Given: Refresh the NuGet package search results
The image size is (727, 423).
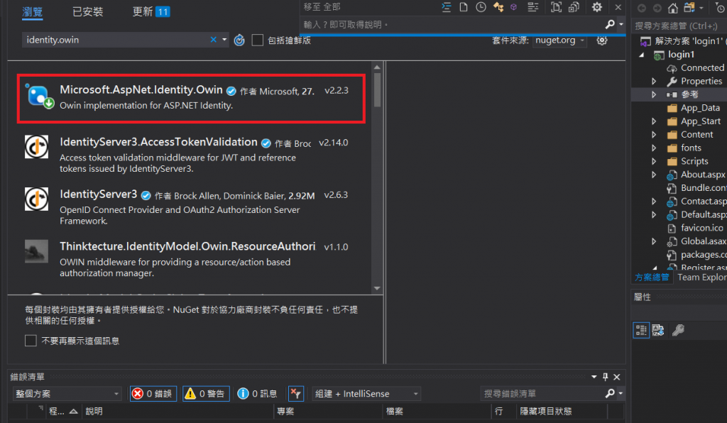Looking at the screenshot, I should [239, 40].
